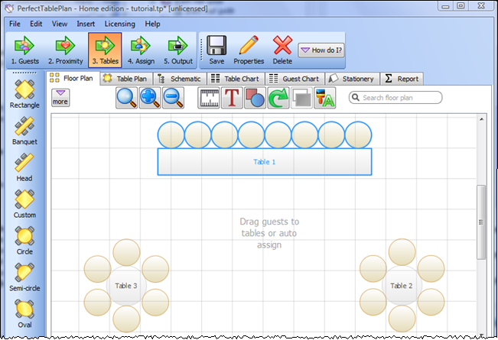This screenshot has width=498, height=340.
Task: Open the Insert menu
Action: 86,24
